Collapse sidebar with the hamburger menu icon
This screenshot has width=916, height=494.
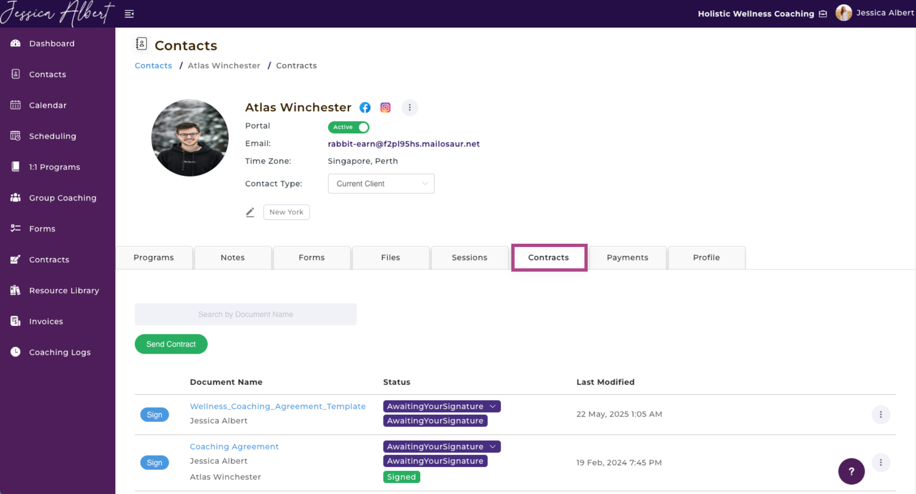click(x=129, y=14)
